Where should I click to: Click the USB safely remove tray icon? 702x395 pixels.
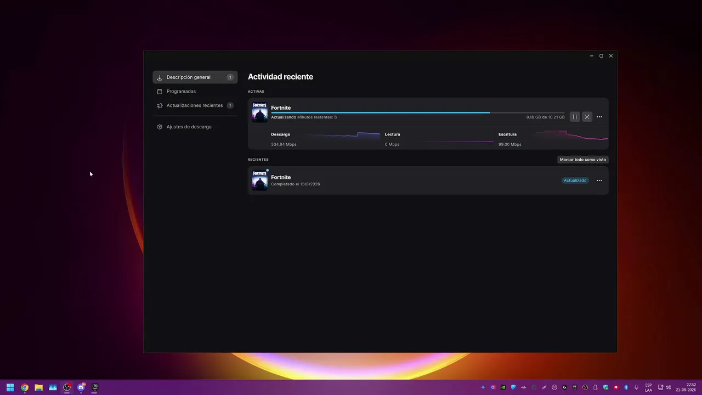pos(595,387)
